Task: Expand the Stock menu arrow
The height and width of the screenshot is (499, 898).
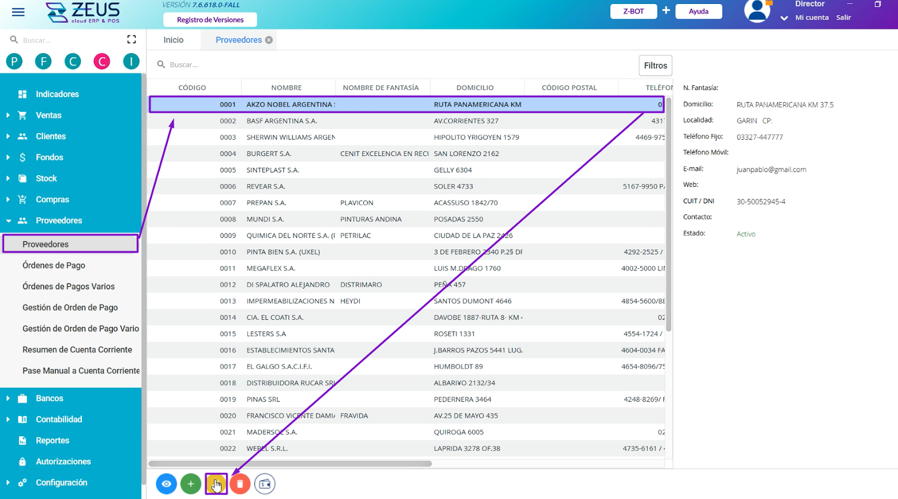Action: (x=8, y=178)
